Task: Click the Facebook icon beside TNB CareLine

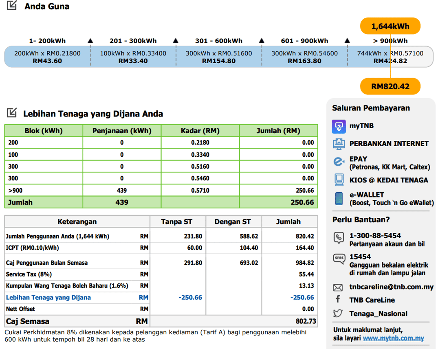Action: tap(338, 299)
